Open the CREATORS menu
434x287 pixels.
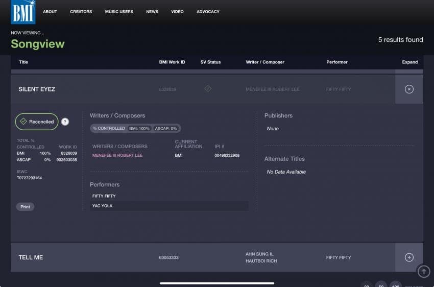point(81,12)
